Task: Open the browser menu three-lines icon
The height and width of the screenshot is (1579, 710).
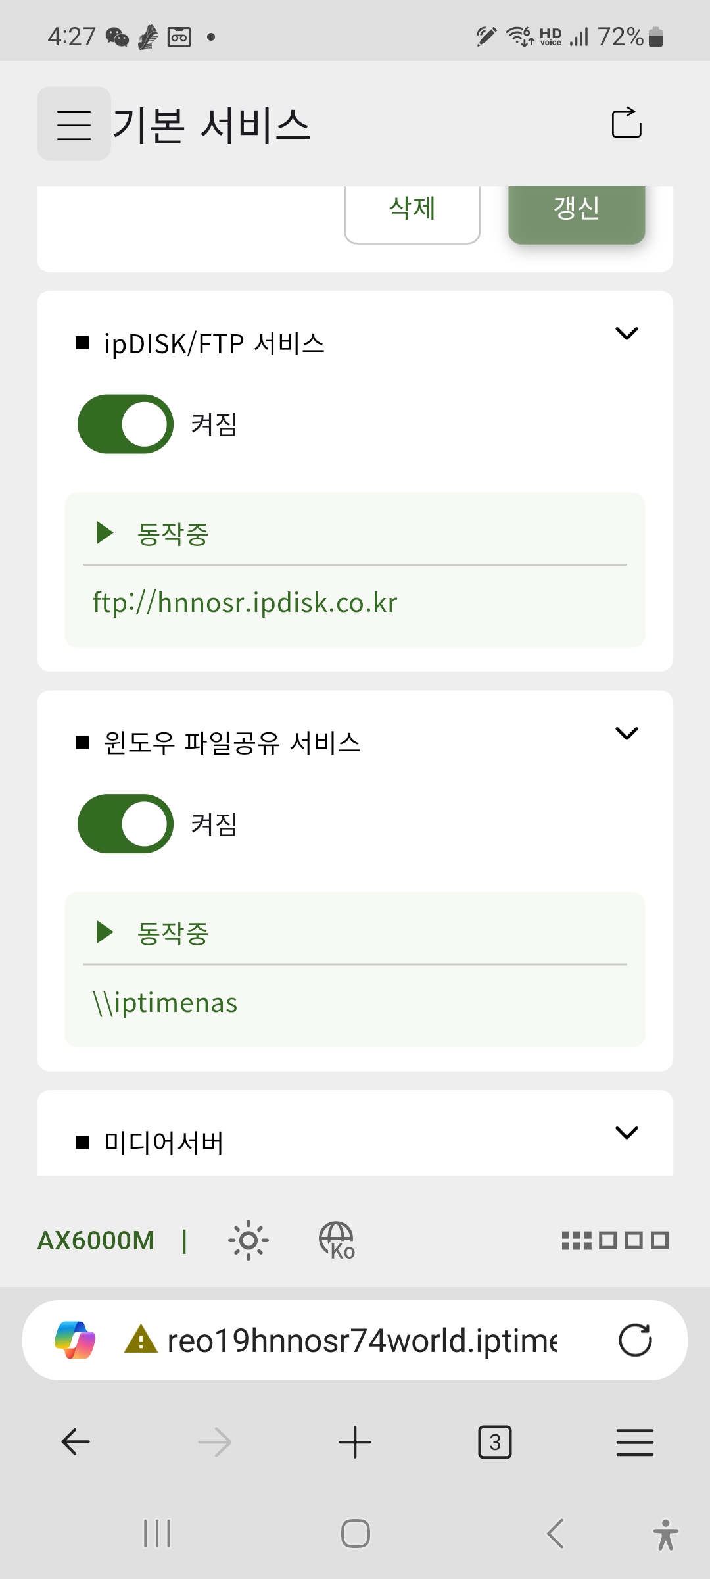Action: tap(635, 1442)
